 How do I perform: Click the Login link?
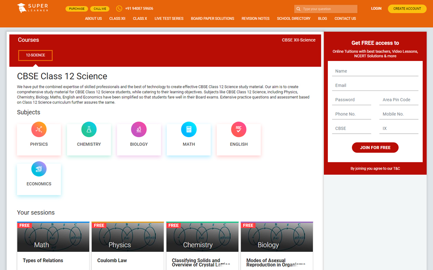pos(376,9)
